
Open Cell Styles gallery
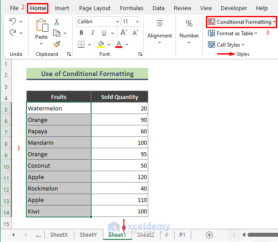(226, 45)
